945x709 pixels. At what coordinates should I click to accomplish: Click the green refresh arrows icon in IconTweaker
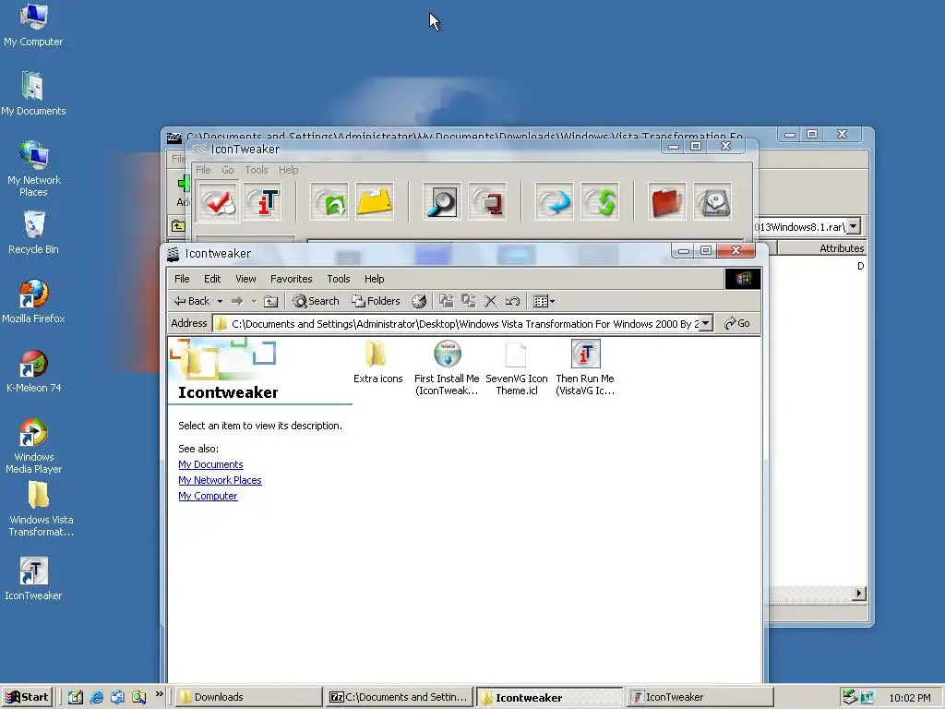click(x=600, y=202)
